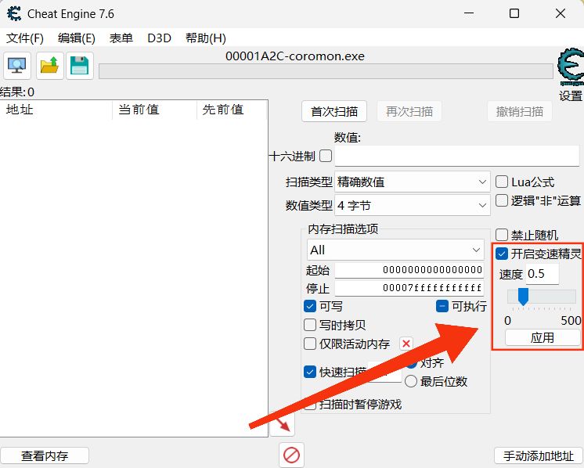Click the Cheat Engine title bar icon
The image size is (584, 468).
[x=14, y=14]
